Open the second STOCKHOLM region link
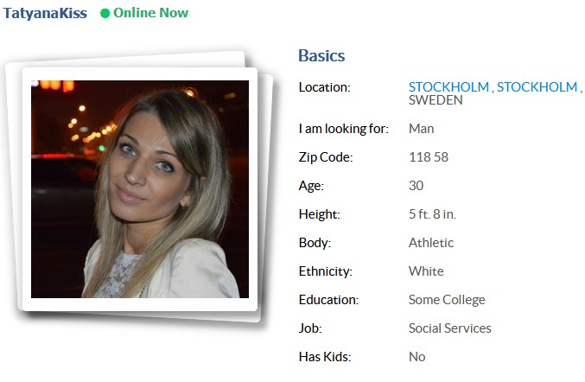Screen dimensions: 585x382 pos(537,87)
